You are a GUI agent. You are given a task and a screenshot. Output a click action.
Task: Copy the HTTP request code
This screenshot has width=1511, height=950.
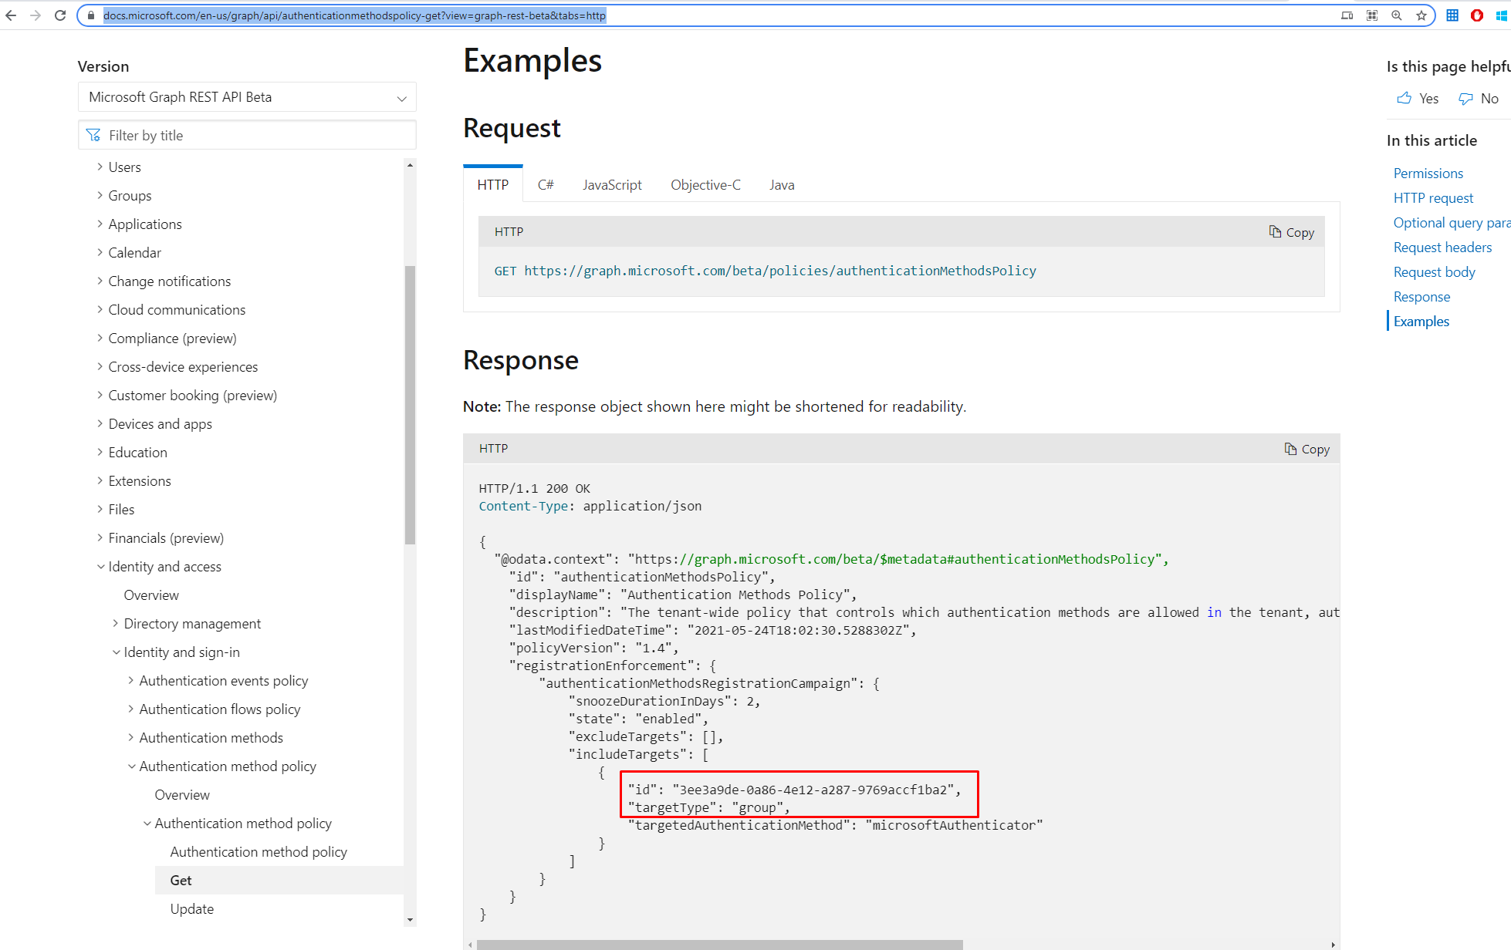tap(1292, 232)
